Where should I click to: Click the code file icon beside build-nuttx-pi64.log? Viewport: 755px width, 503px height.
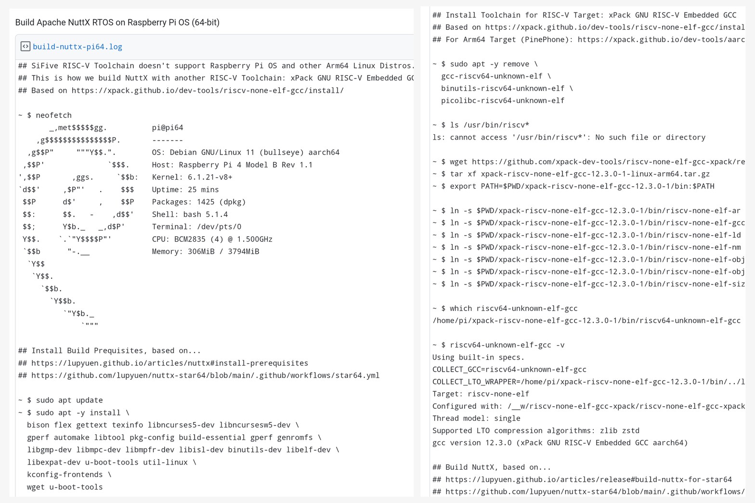click(26, 47)
